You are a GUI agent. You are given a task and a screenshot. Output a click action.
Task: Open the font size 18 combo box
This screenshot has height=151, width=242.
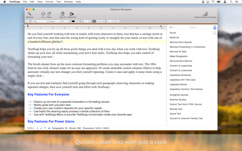click(x=65, y=21)
